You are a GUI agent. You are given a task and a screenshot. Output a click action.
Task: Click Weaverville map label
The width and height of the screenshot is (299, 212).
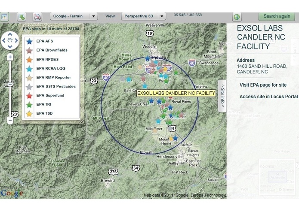[155, 25]
